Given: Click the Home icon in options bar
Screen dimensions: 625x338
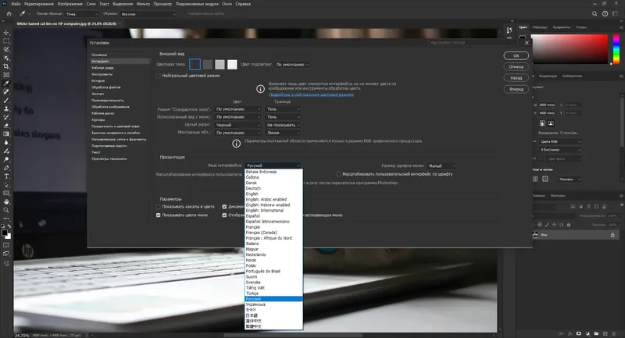Looking at the screenshot, I should 9,14.
